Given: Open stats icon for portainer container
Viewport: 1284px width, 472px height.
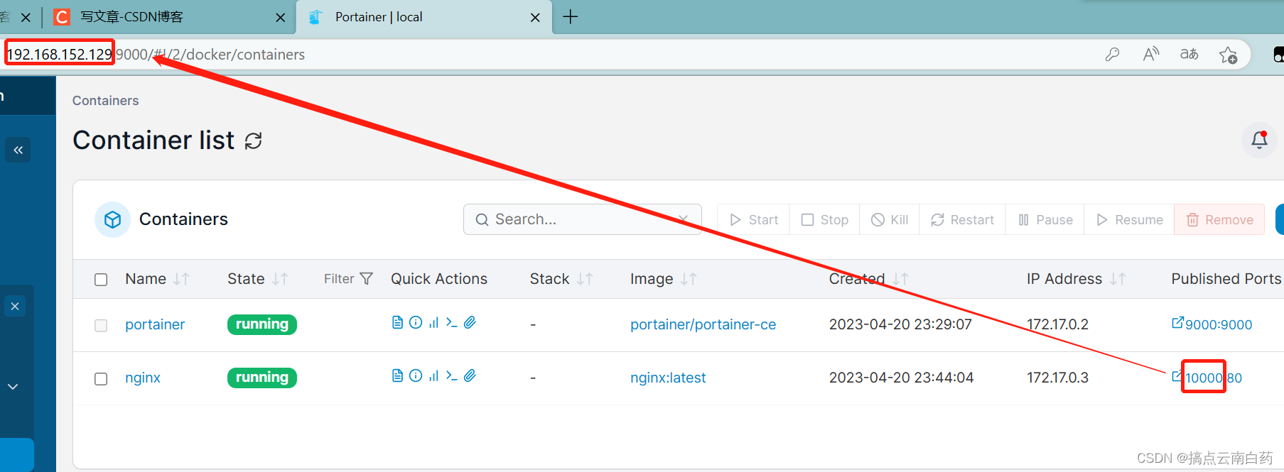Looking at the screenshot, I should (x=433, y=322).
